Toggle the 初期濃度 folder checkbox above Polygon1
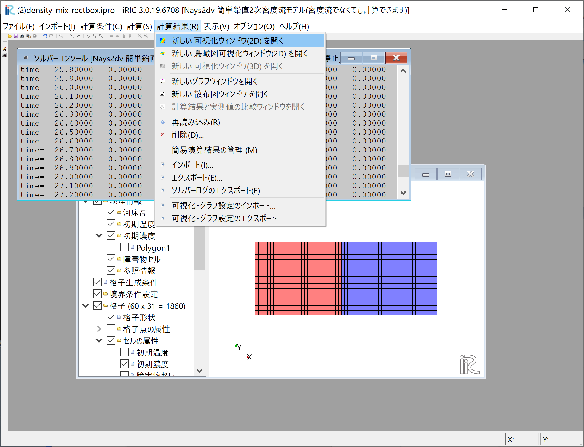This screenshot has height=447, width=584. (x=111, y=235)
